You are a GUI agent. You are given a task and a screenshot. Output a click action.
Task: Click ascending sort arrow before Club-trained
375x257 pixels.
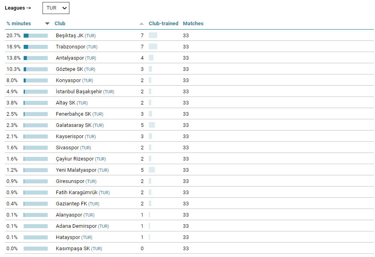[x=142, y=24]
